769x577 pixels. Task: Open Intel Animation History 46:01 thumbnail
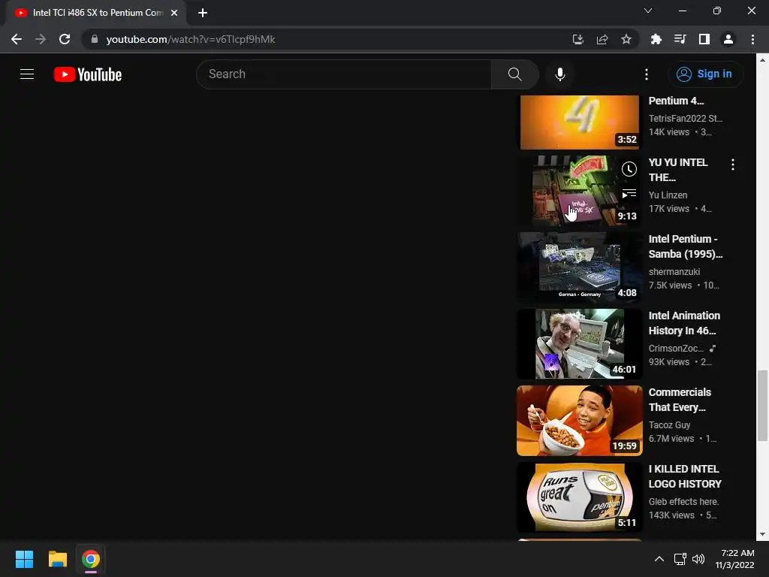coord(580,344)
